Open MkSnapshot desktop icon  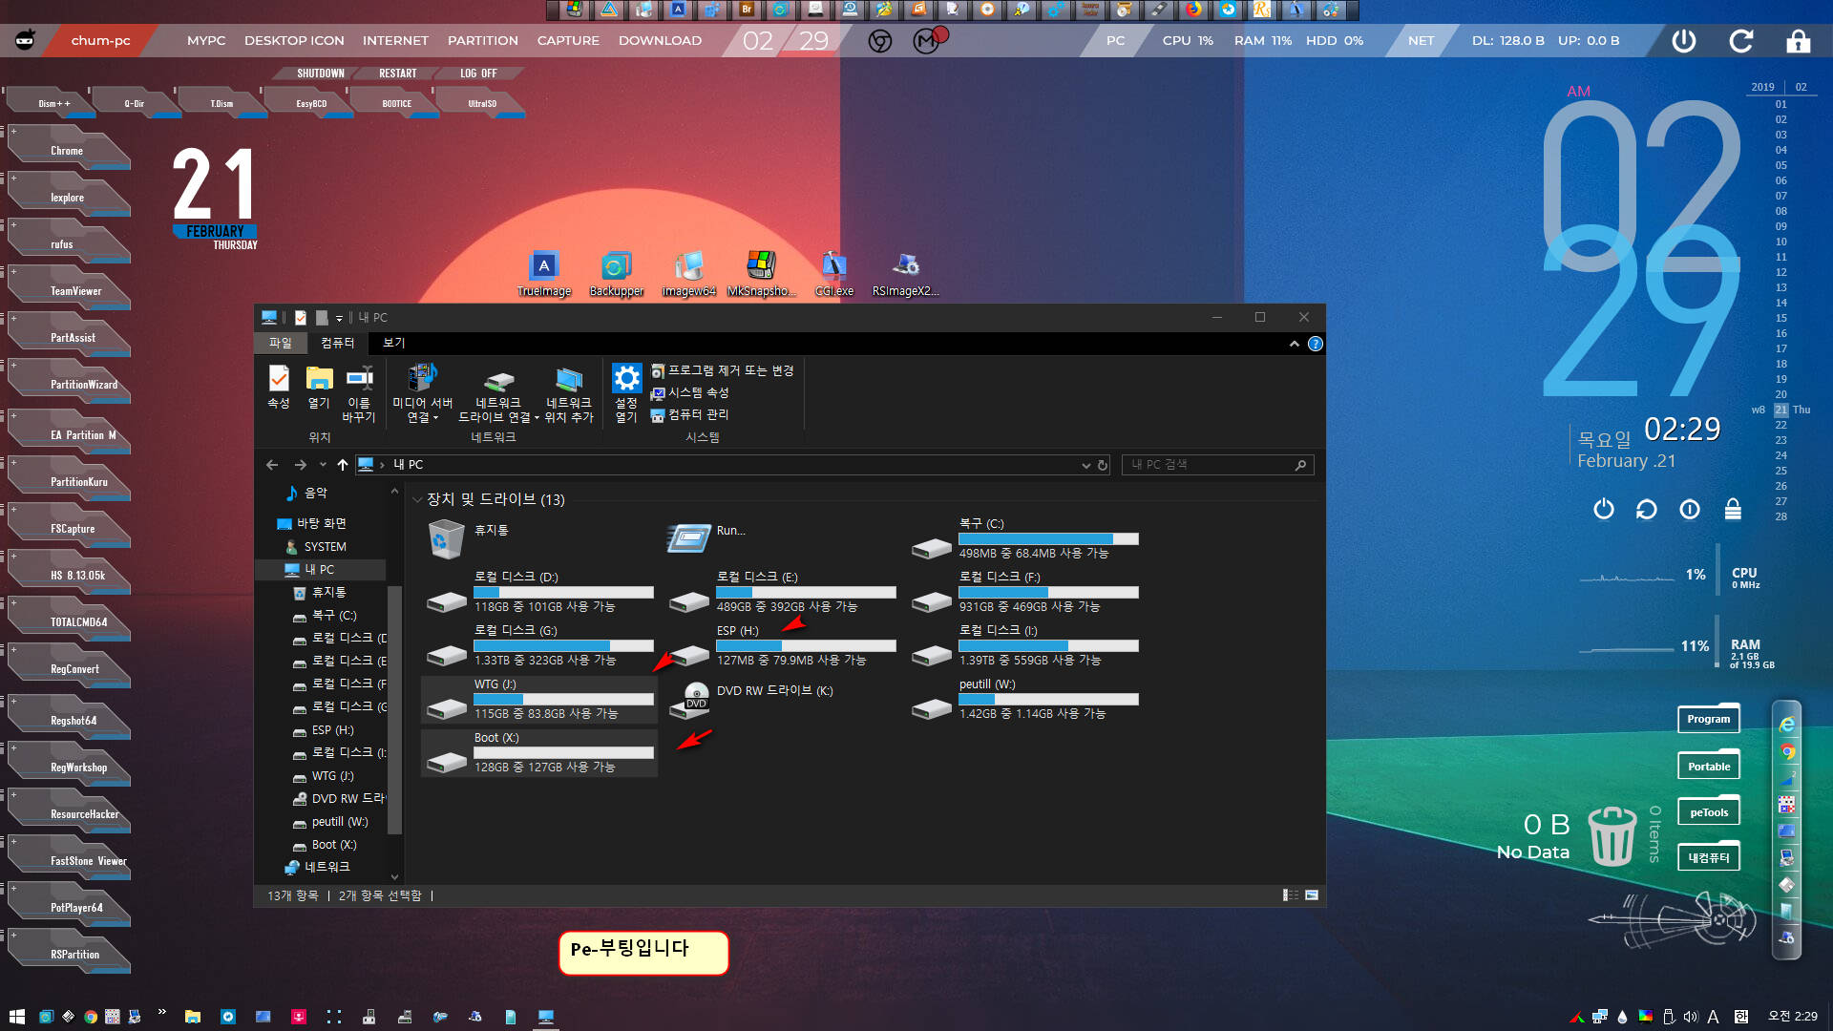click(760, 274)
